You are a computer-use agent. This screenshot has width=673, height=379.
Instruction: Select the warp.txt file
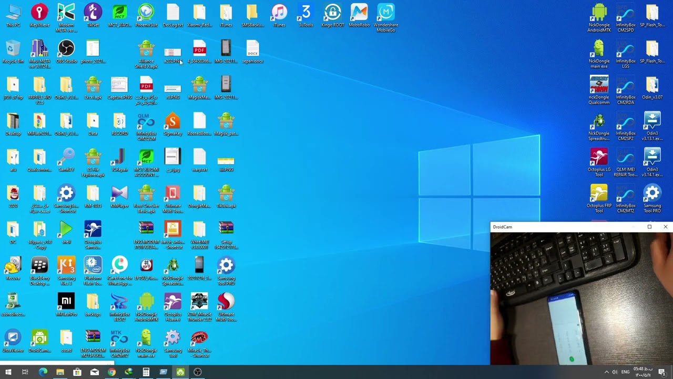tap(199, 161)
